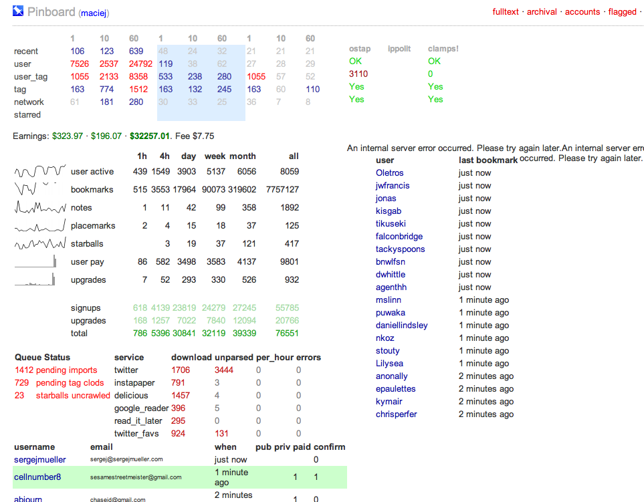Click the read_it_later service row label
The image size is (644, 502).
(138, 421)
